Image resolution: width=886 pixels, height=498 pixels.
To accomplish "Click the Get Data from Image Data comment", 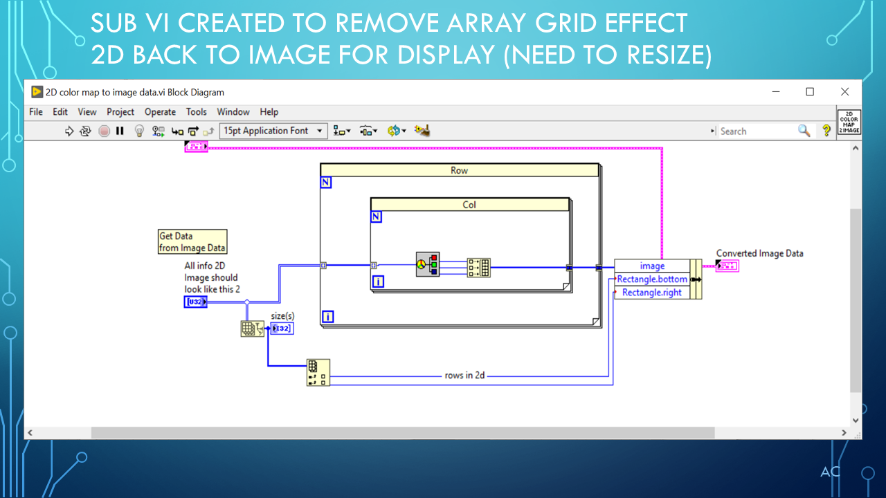I will pyautogui.click(x=192, y=242).
